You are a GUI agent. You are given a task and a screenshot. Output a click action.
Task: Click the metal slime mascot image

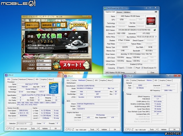[x=76, y=44]
